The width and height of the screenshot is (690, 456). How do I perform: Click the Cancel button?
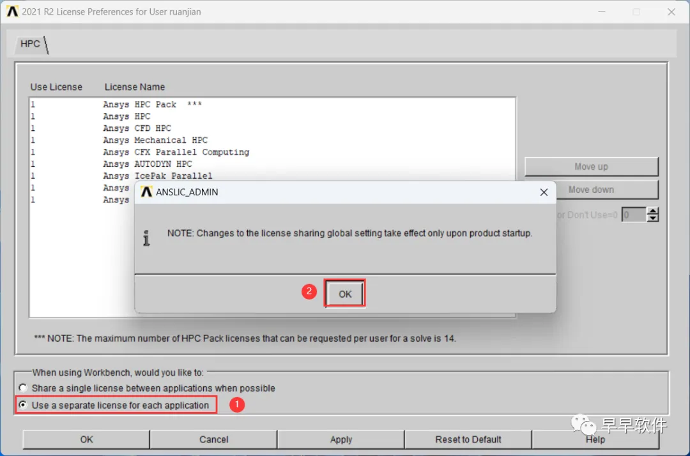[x=213, y=439]
